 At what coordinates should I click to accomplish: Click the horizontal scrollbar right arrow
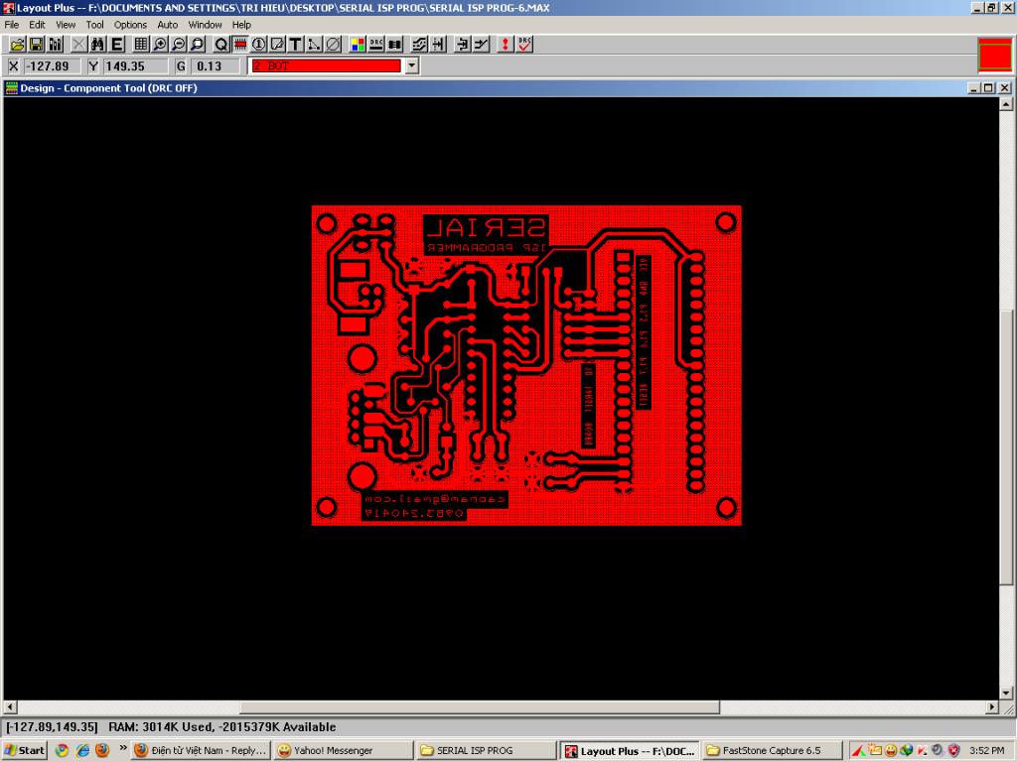(x=992, y=706)
